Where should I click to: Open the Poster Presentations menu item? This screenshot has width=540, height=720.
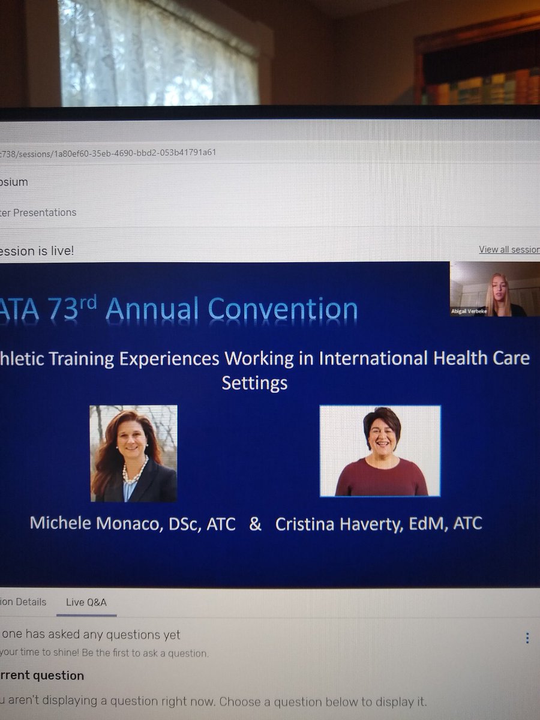pyautogui.click(x=38, y=212)
